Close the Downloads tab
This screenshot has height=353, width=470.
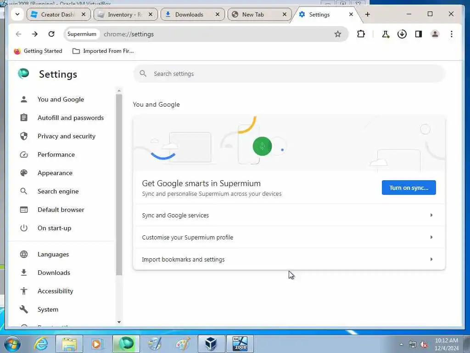pyautogui.click(x=218, y=14)
